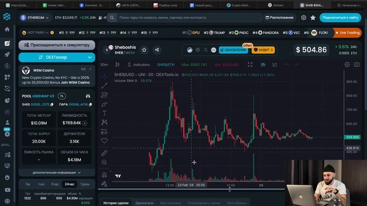Click the chart pane resize handle
This screenshot has width=367, height=206.
(229, 189)
